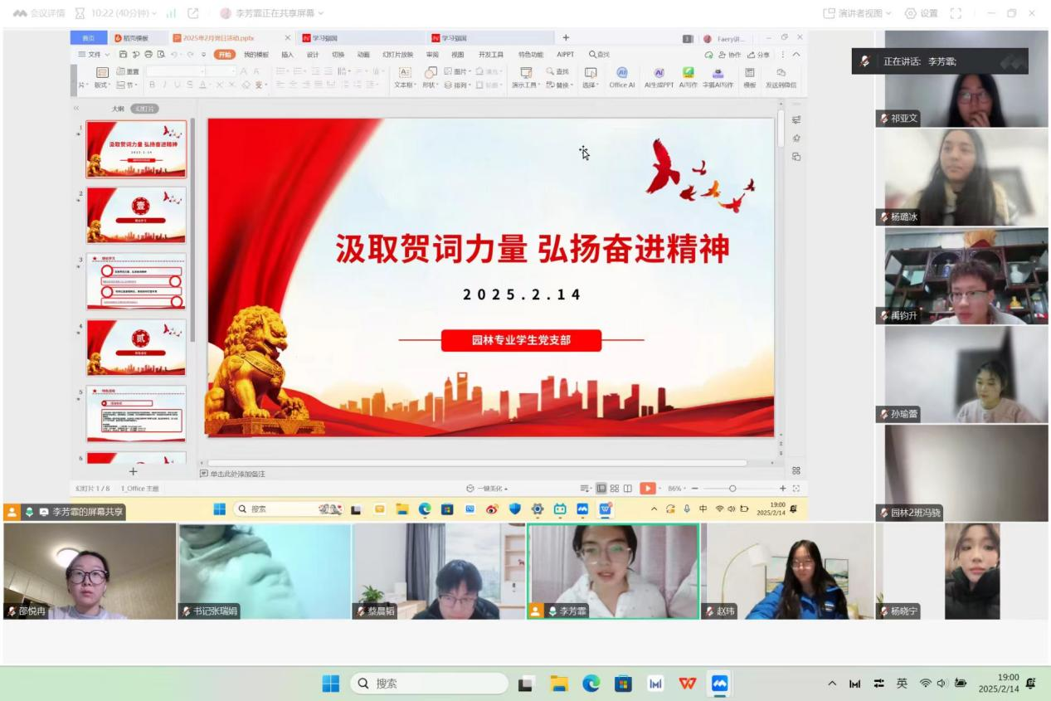Switch to slide sorter grid view
Screen dimensions: 1051x701
point(615,489)
